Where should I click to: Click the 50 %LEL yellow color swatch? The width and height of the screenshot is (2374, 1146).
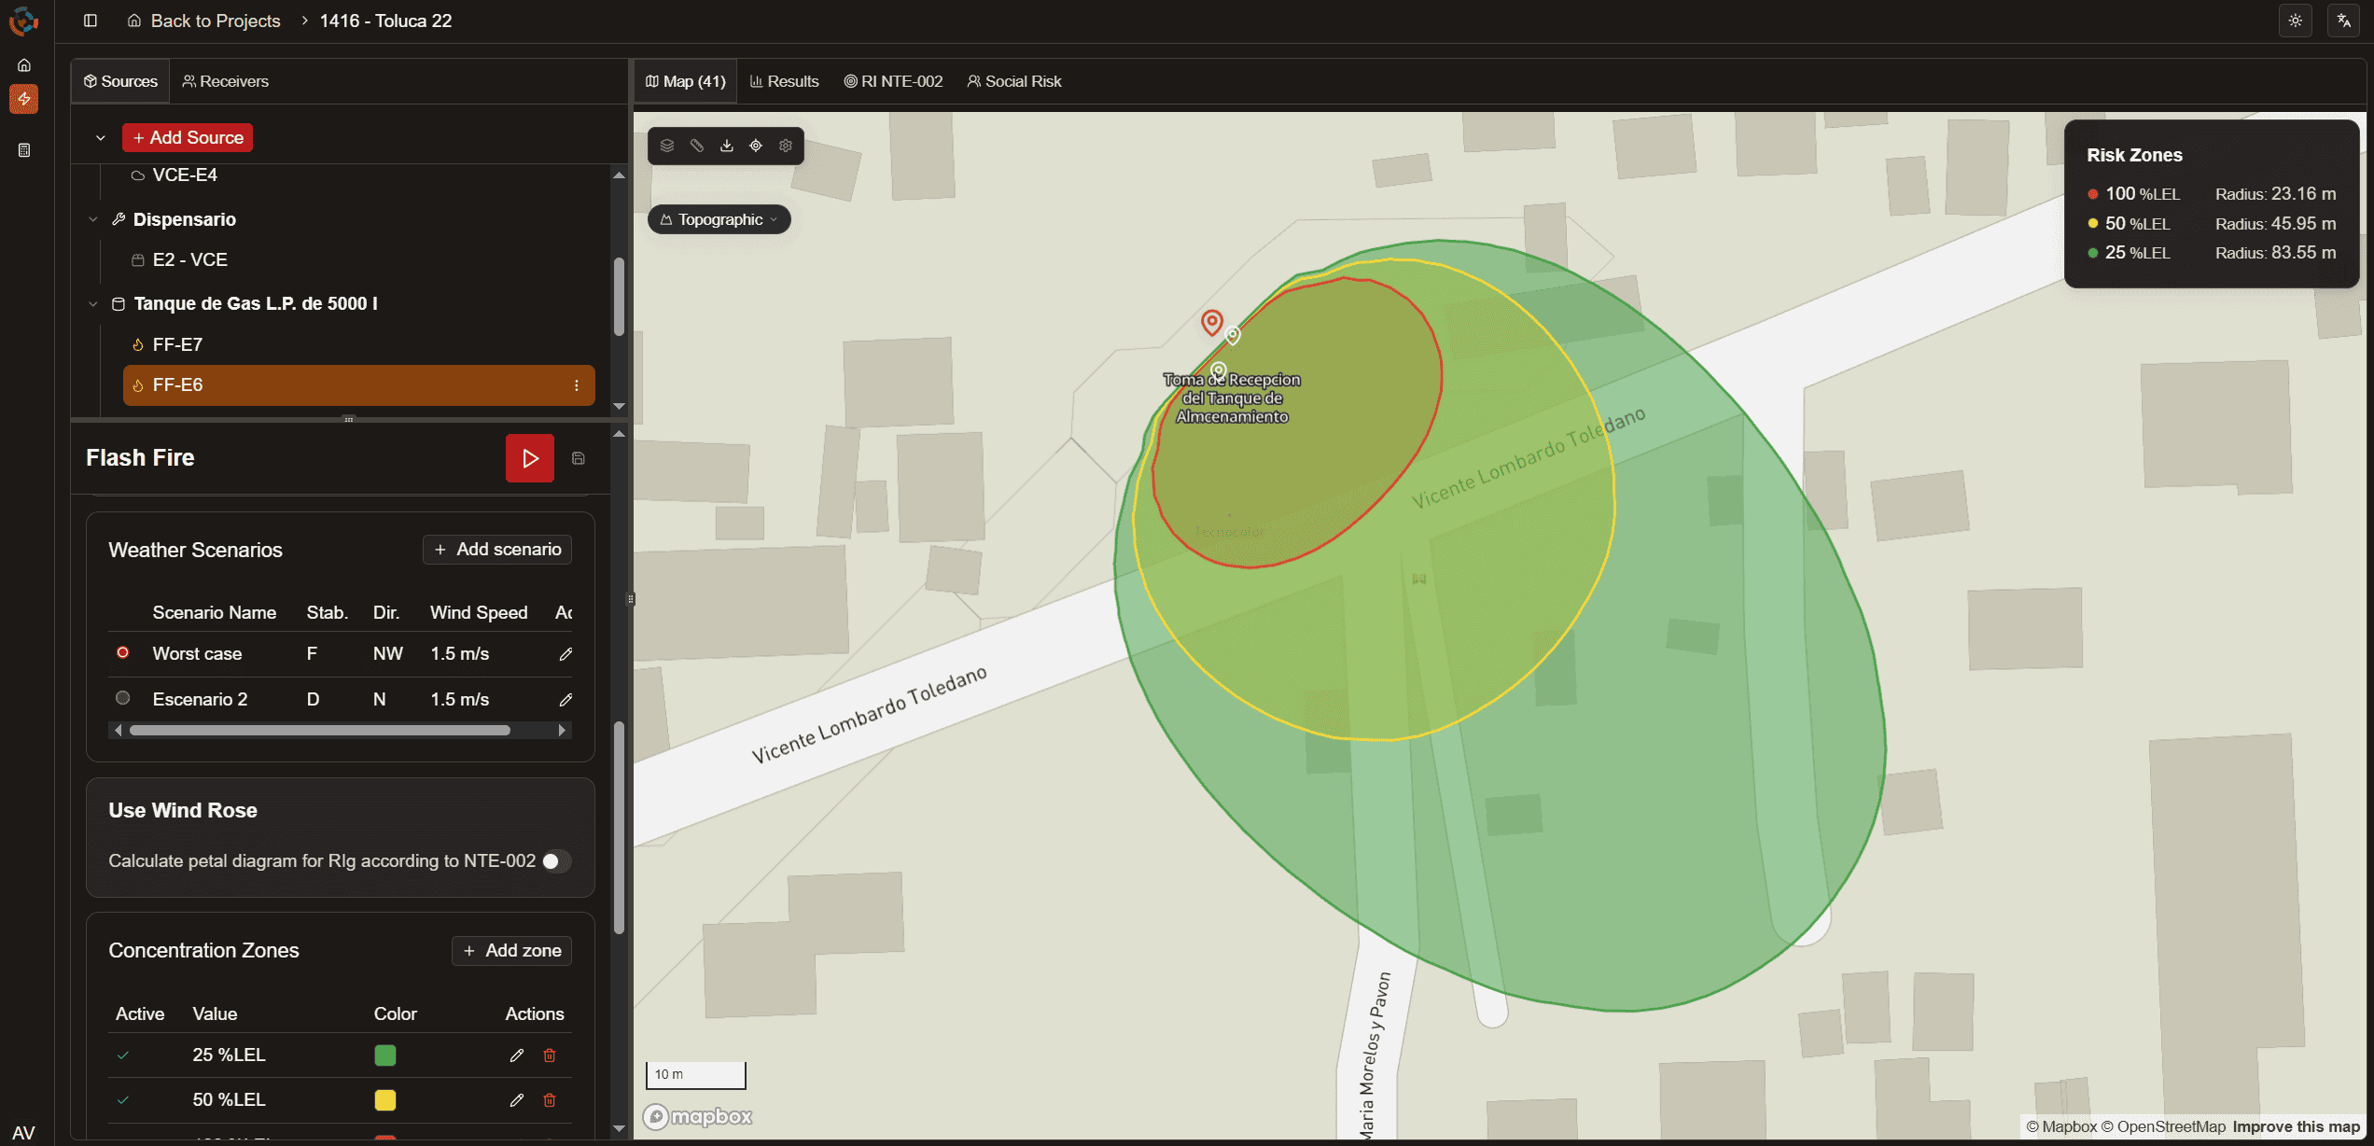(385, 1099)
